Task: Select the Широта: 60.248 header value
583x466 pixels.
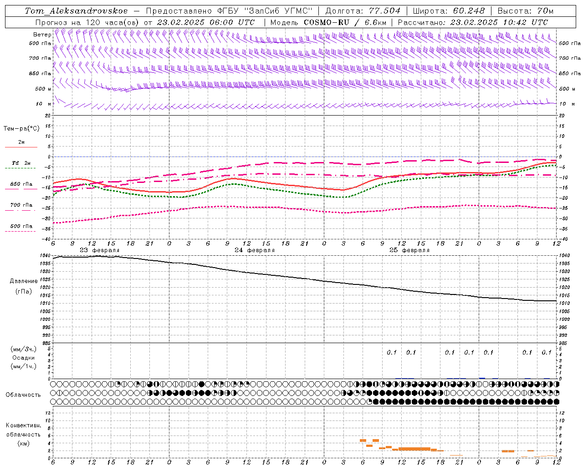Action: [449, 11]
